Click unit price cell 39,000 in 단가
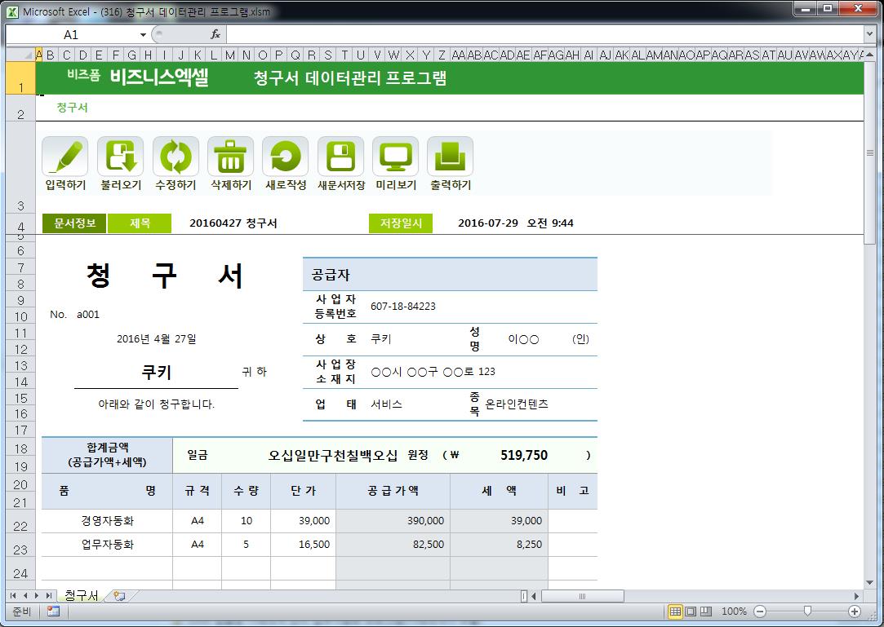This screenshot has height=627, width=884. (x=304, y=521)
